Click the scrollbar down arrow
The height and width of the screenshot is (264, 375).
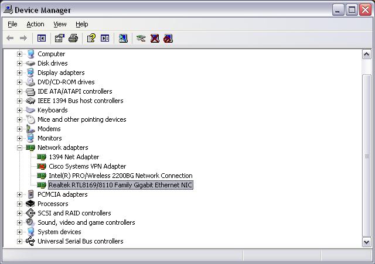click(366, 242)
